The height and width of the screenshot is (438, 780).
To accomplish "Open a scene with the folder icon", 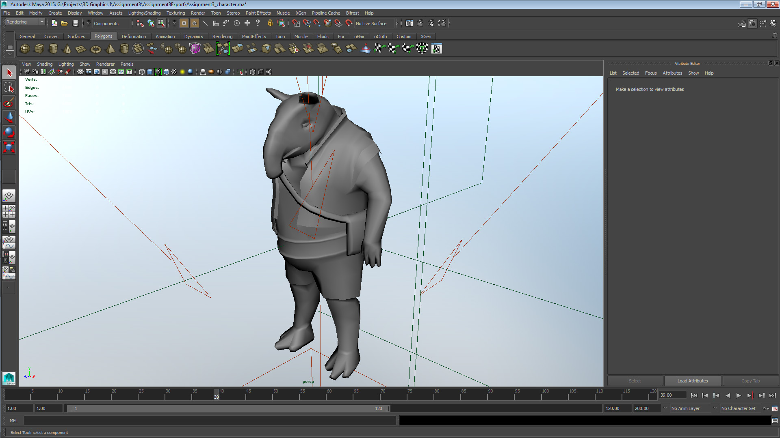I will (64, 23).
